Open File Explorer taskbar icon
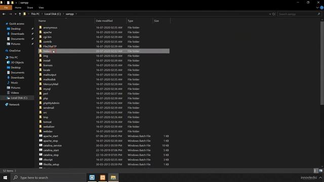324x182 pixels. [113, 177]
